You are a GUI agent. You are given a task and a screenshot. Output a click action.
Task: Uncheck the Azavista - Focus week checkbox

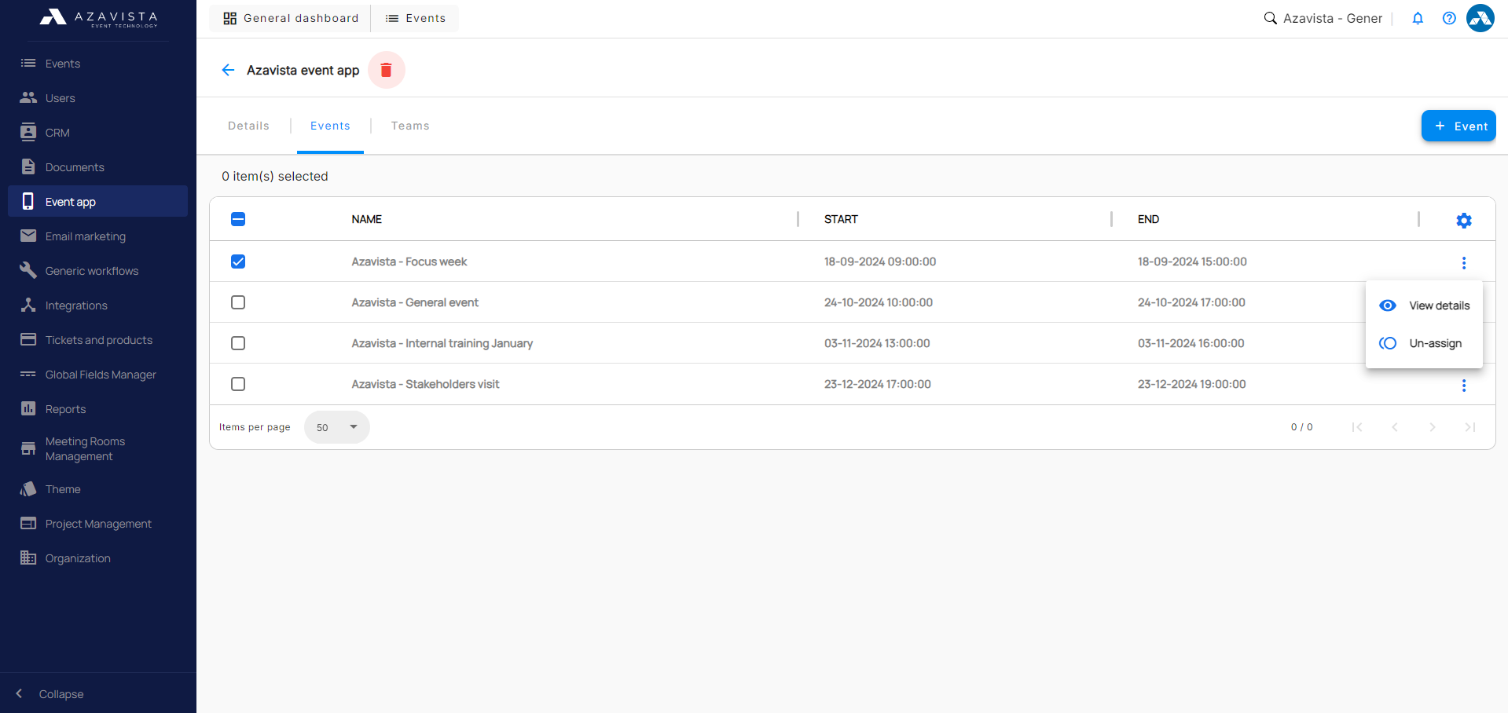[238, 261]
